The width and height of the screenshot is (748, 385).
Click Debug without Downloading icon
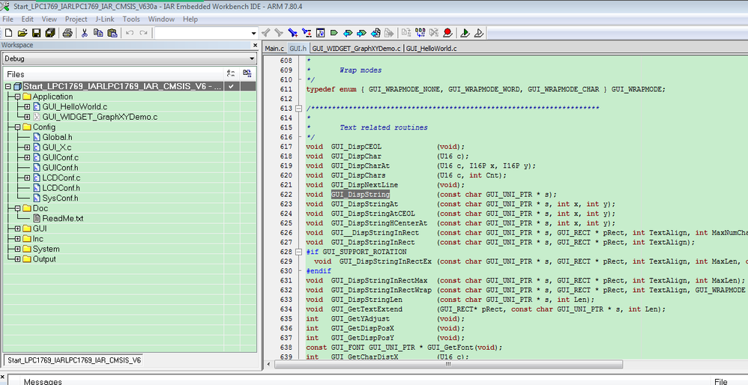pyautogui.click(x=479, y=33)
